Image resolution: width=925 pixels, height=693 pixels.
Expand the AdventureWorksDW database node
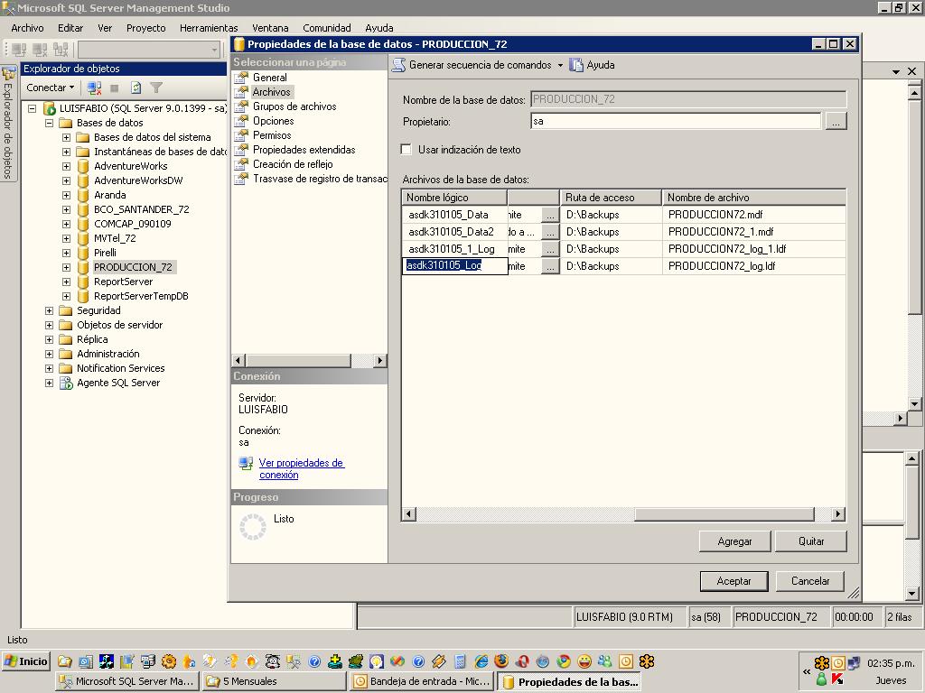[67, 180]
